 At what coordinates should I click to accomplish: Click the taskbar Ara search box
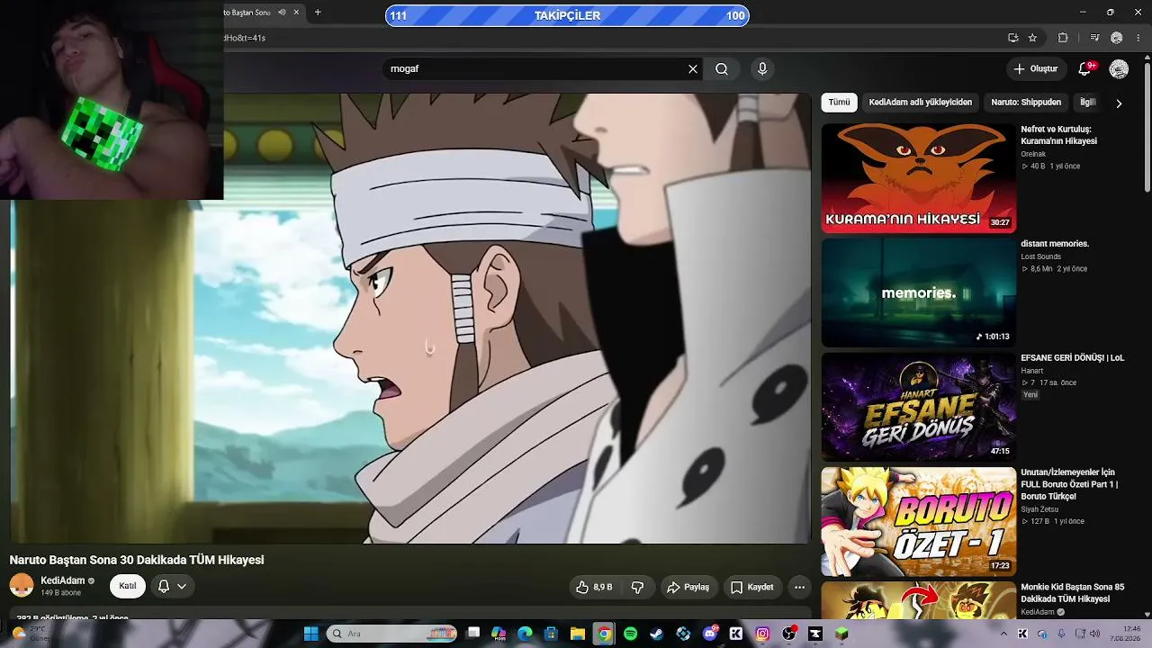[391, 634]
